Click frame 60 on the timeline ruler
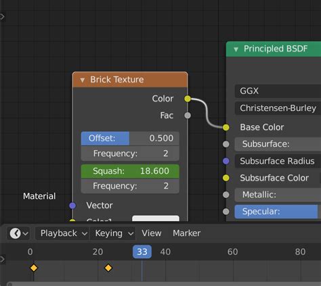 pyautogui.click(x=232, y=252)
